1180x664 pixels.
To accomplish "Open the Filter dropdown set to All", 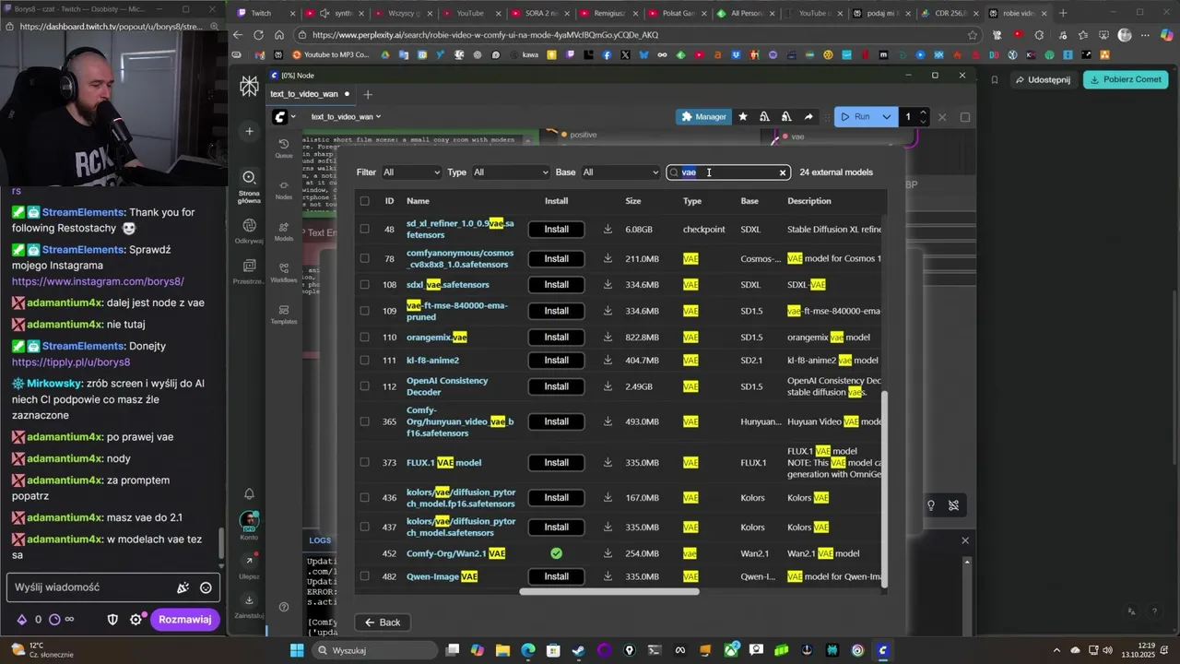I will pyautogui.click(x=411, y=172).
